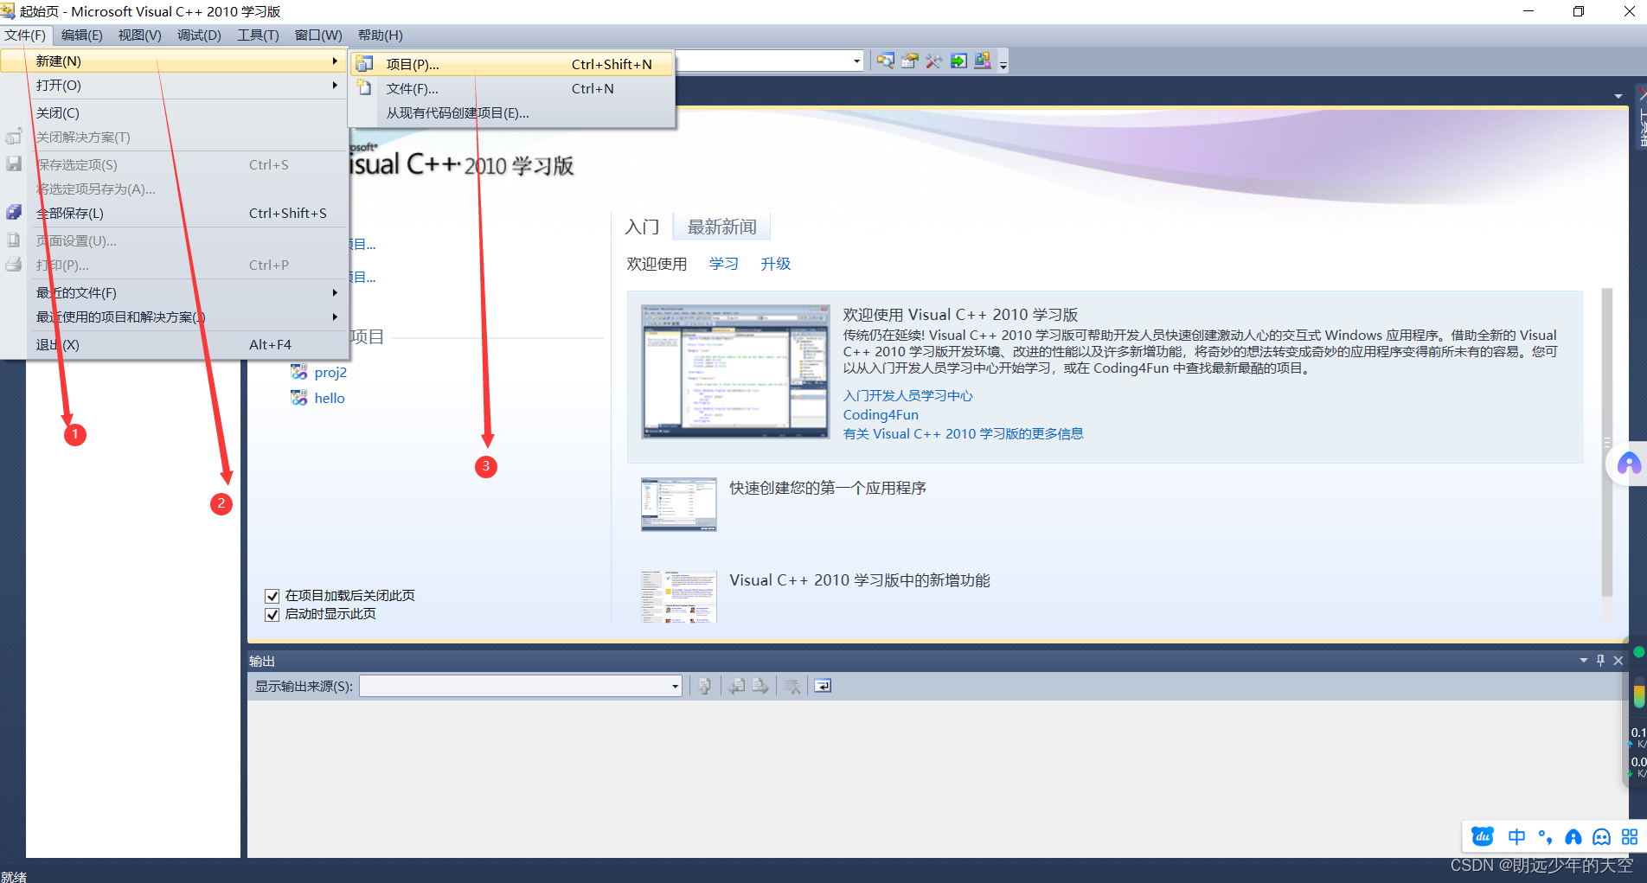Select the 欢迎使用 sub-tab

(657, 264)
